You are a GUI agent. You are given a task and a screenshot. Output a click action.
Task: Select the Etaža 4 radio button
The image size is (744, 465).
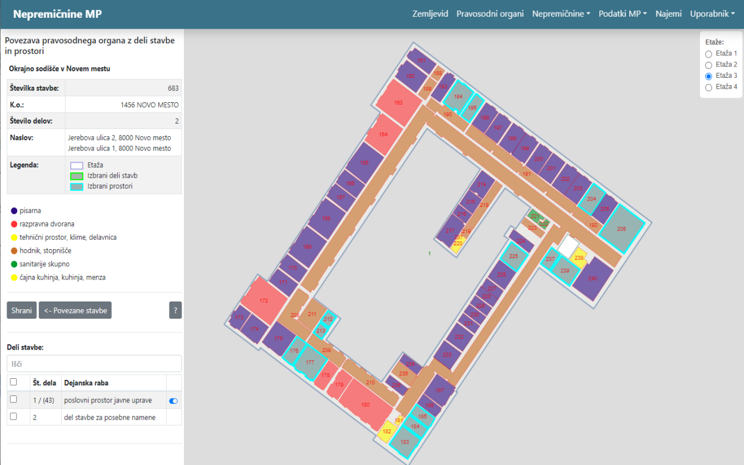708,87
